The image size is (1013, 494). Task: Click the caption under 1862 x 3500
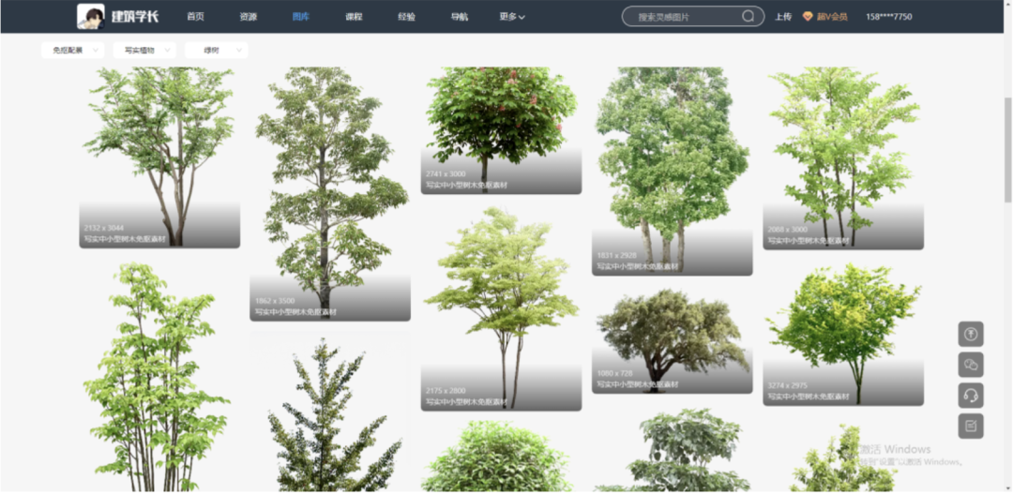pos(295,312)
